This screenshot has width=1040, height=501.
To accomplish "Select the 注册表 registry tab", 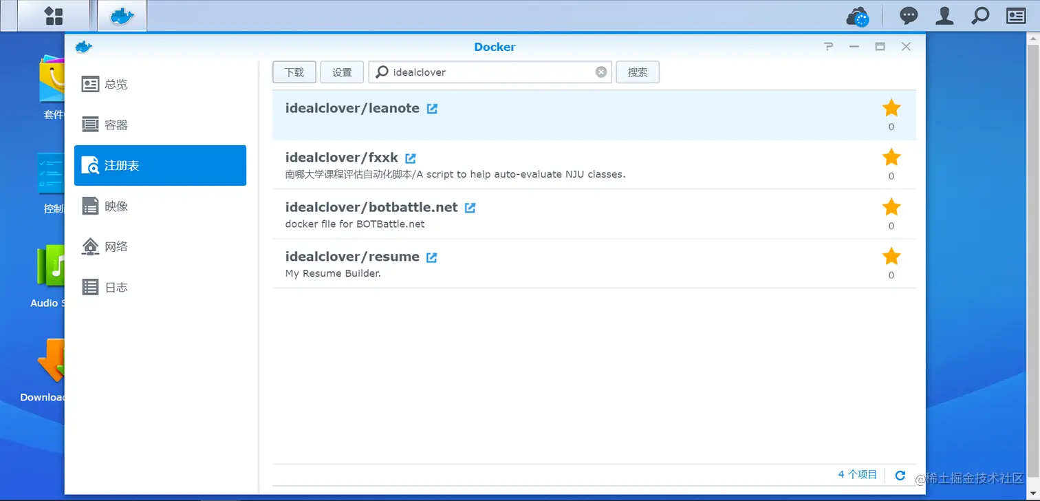I will pyautogui.click(x=160, y=165).
